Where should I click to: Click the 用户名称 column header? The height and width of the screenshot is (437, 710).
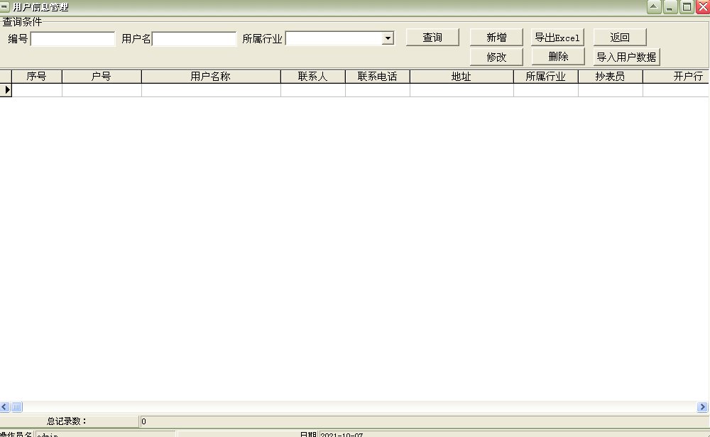(x=211, y=77)
